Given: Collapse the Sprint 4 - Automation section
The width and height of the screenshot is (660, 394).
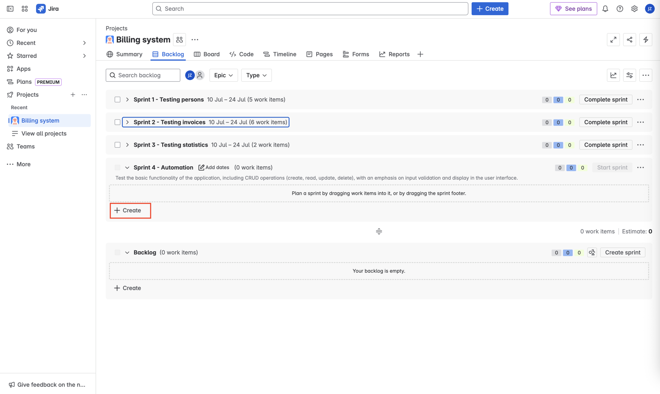Looking at the screenshot, I should point(127,168).
